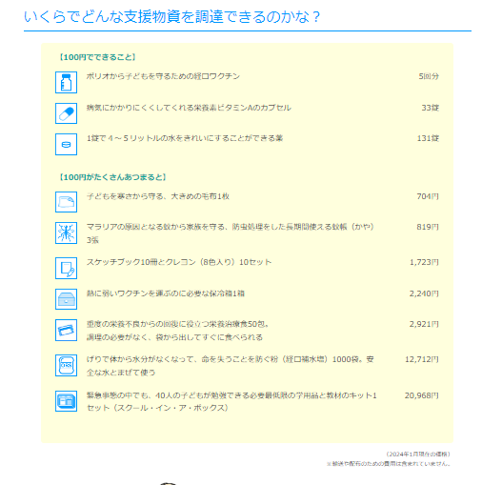Click the 704円 blanket price
The image size is (482, 485).
428,196
